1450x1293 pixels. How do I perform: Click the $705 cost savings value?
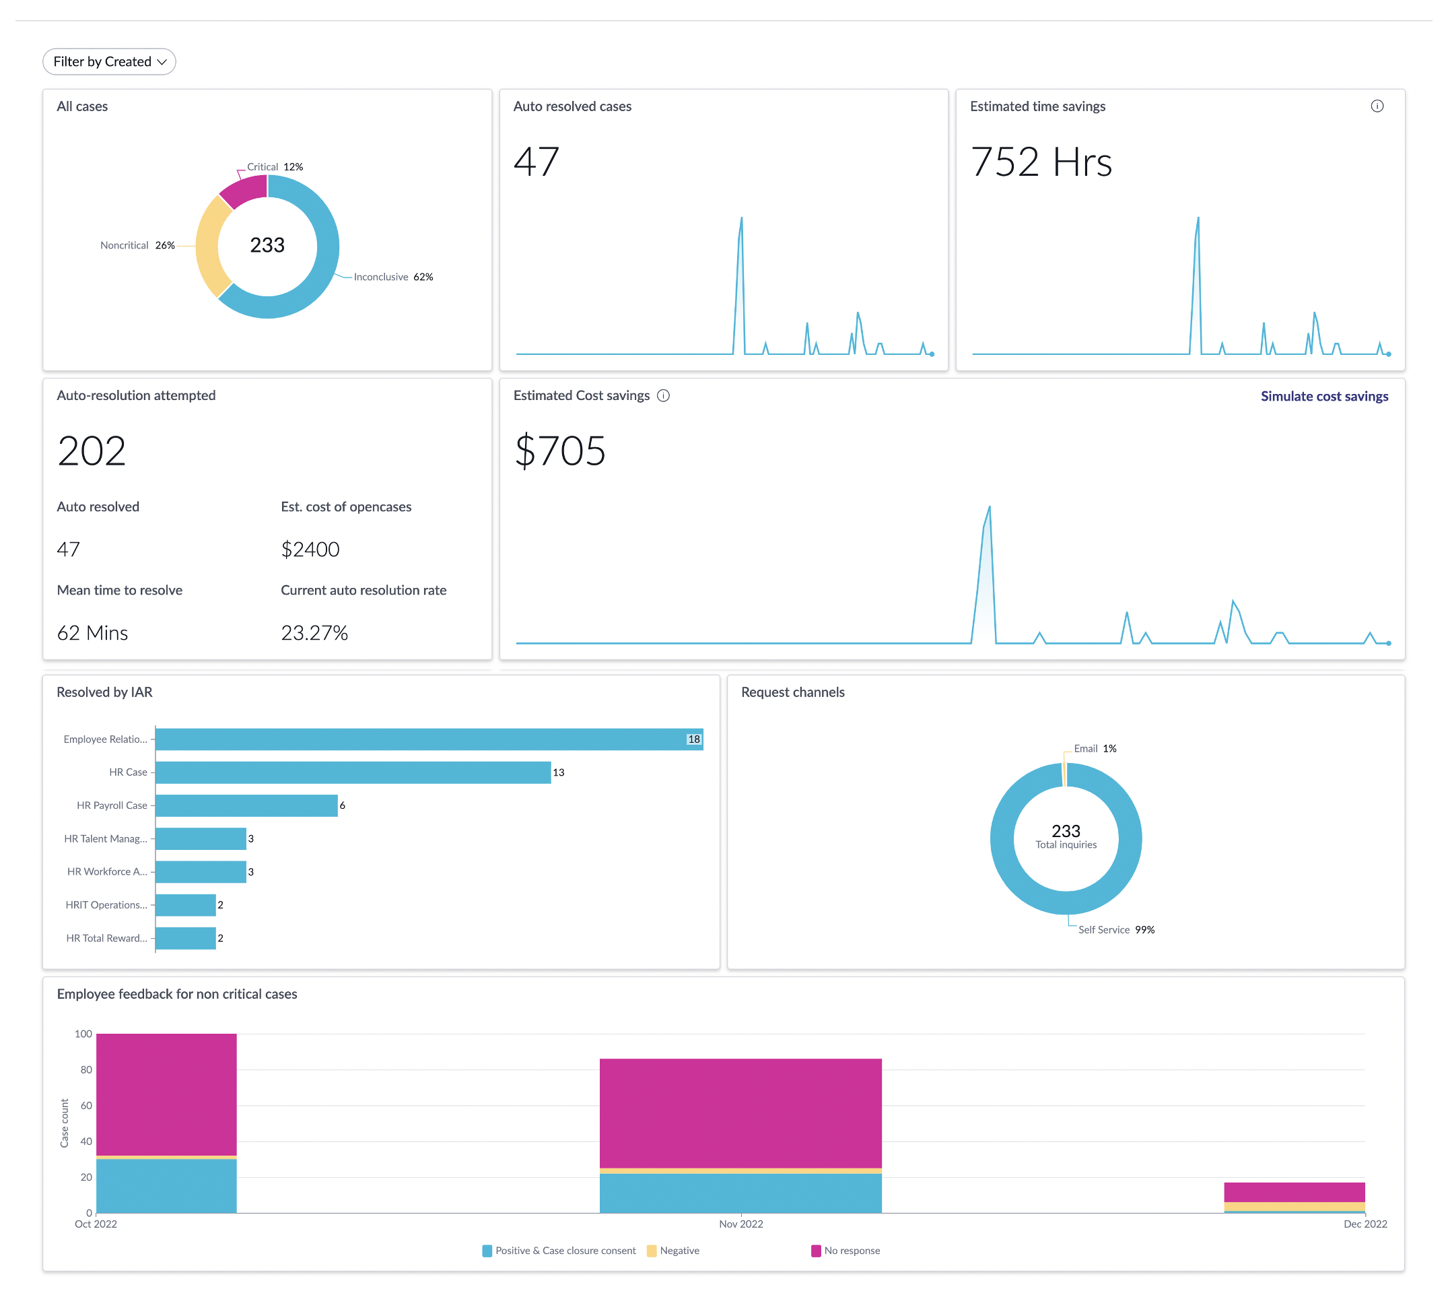[559, 451]
